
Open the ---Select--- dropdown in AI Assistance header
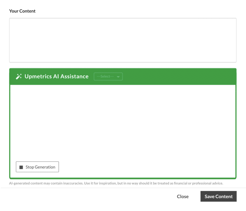pyautogui.click(x=108, y=77)
